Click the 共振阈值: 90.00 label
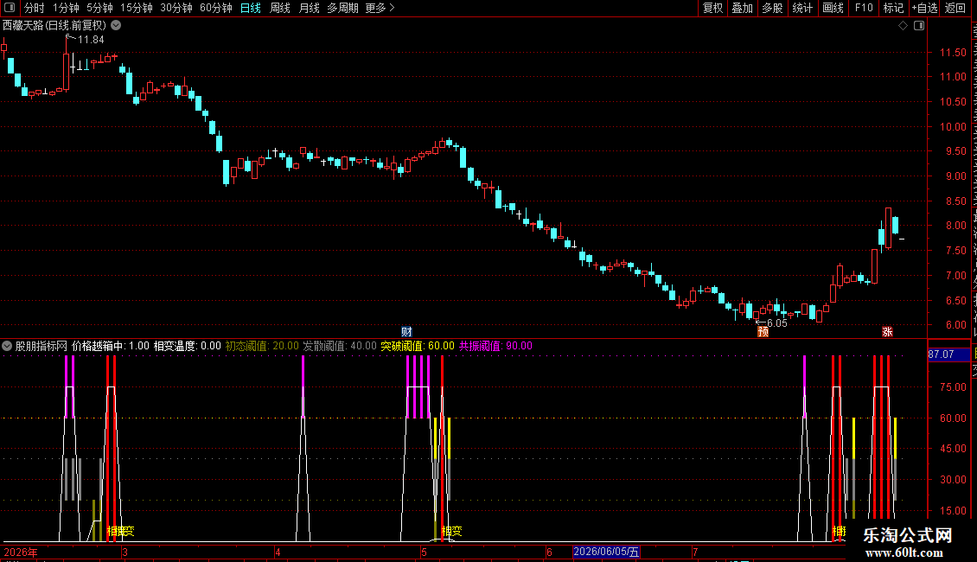 (495, 346)
